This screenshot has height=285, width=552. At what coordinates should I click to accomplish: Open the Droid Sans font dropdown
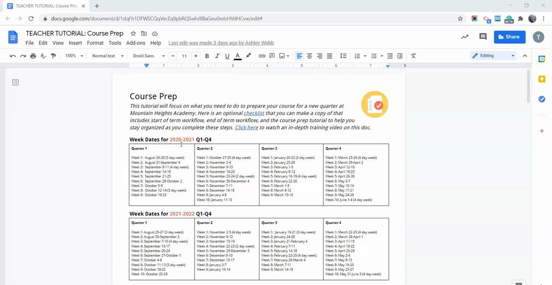coord(149,56)
